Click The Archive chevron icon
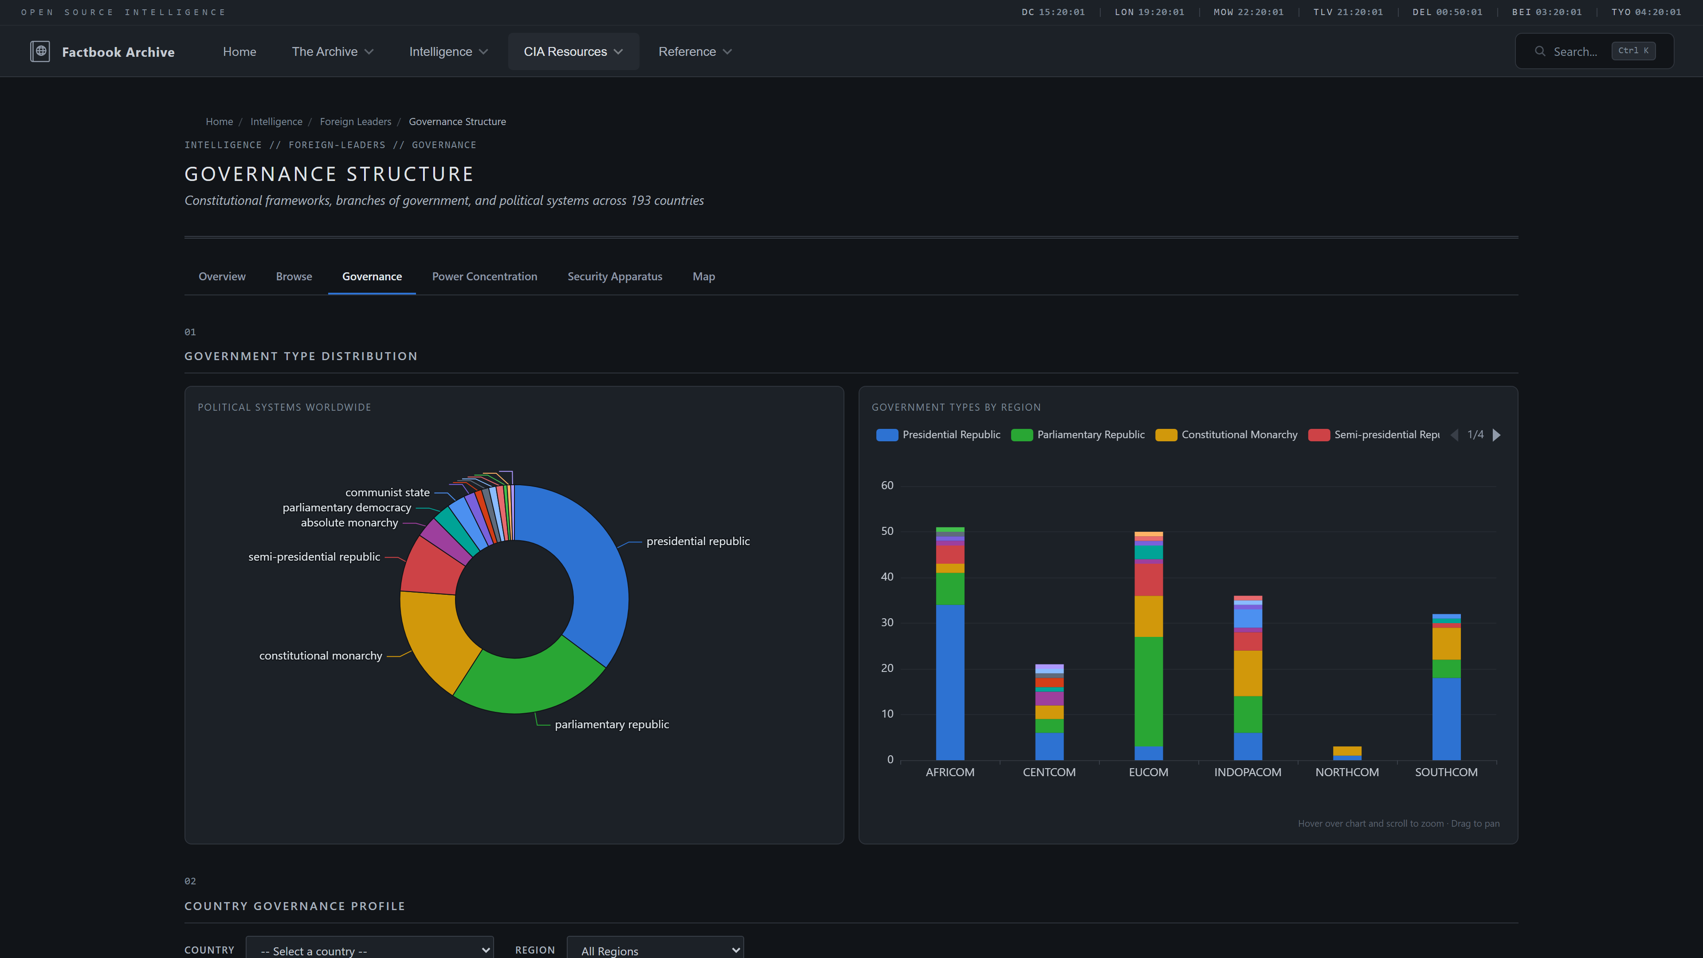Image resolution: width=1703 pixels, height=958 pixels. (x=369, y=51)
